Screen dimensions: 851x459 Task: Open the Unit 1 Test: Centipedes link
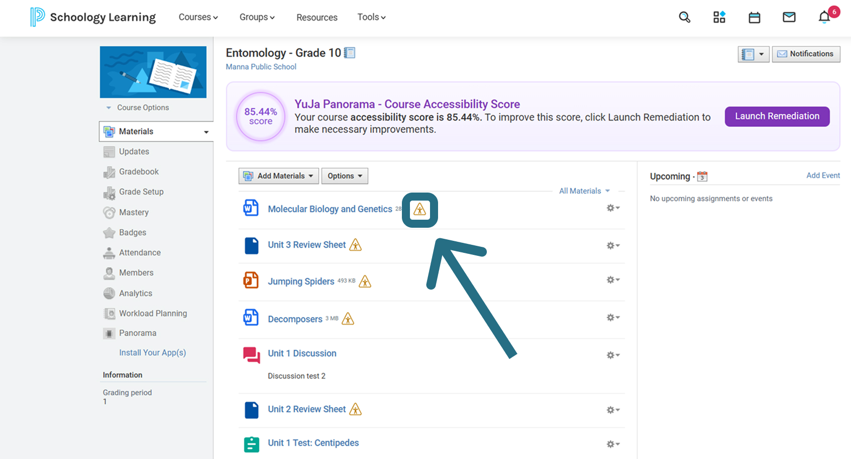click(x=313, y=443)
